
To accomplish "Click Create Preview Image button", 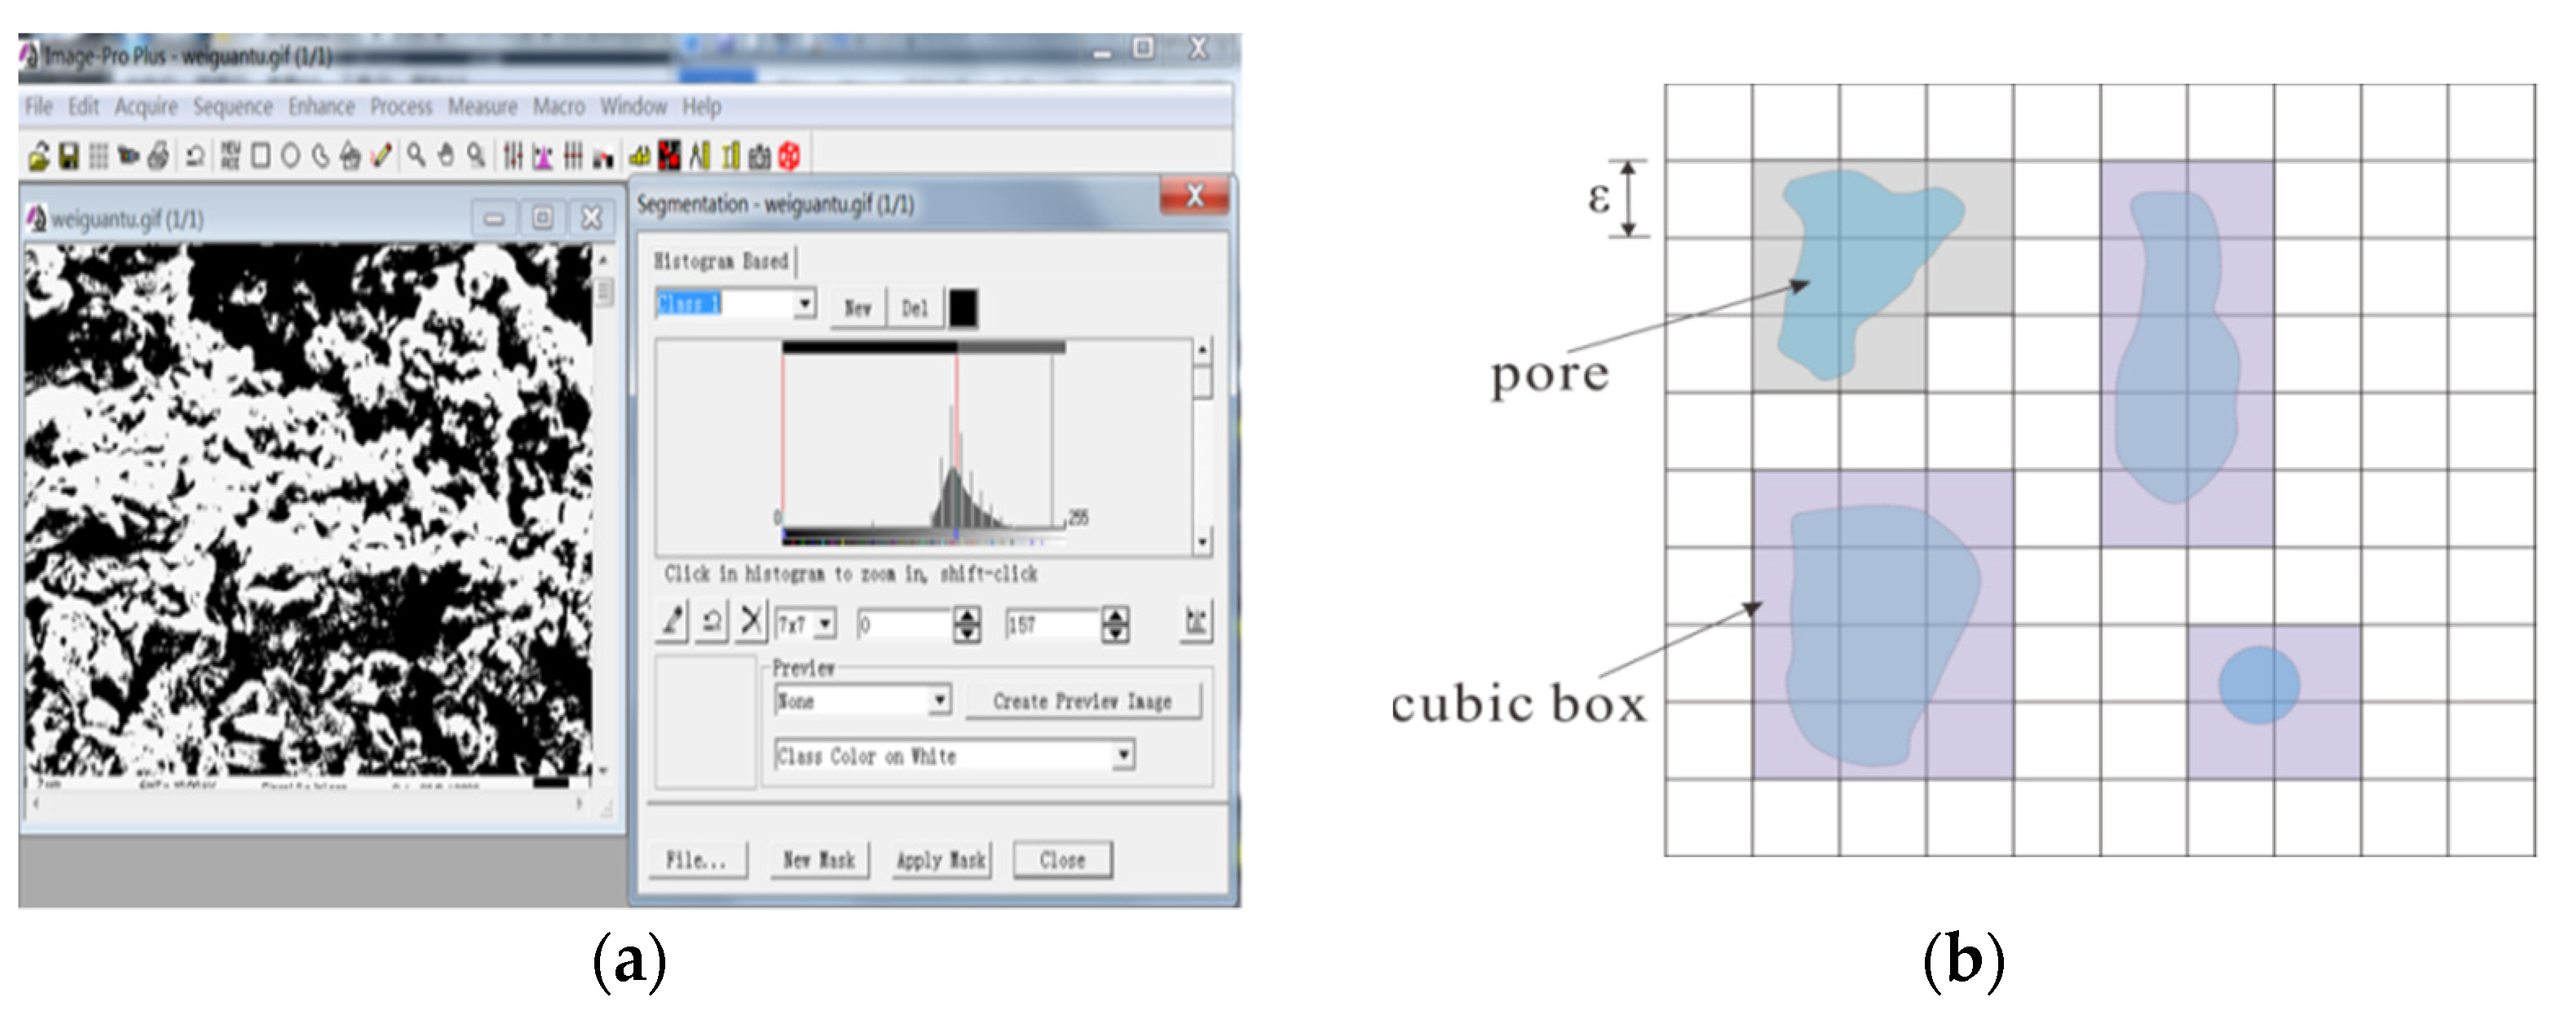I will tap(1082, 701).
